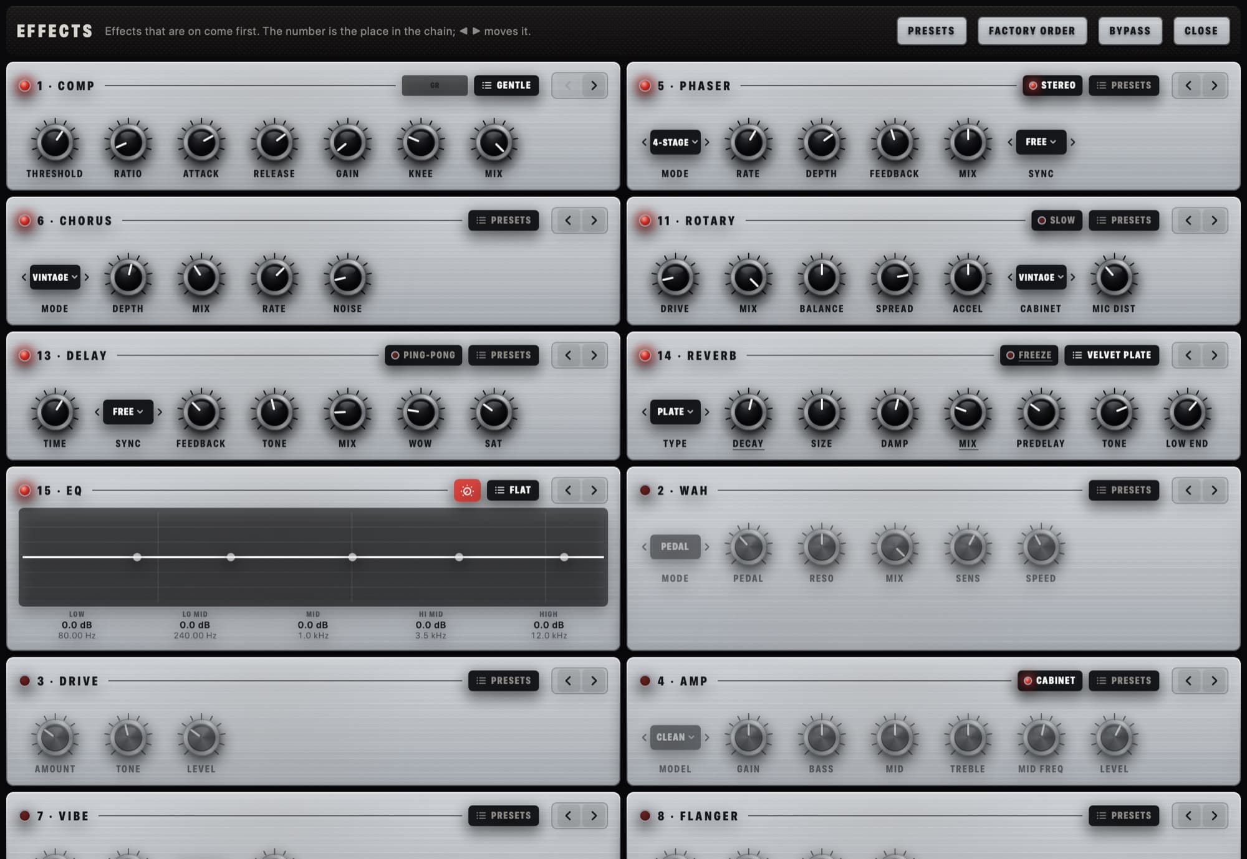The height and width of the screenshot is (859, 1247).
Task: Move DELAY effect later in the chain
Action: 594,355
